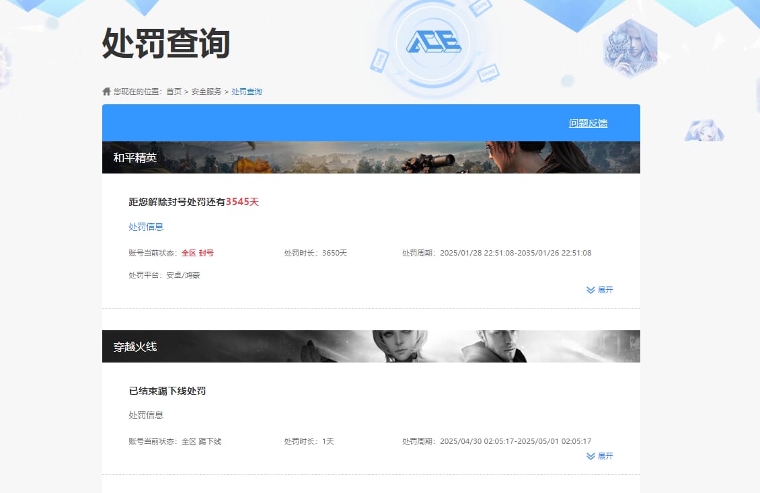Click 处罚信息 link under 和平精英
The height and width of the screenshot is (493, 760).
[146, 227]
